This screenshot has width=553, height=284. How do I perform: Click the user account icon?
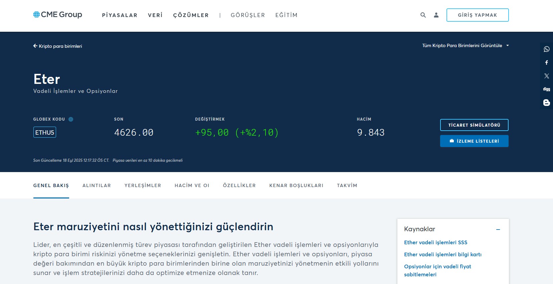[436, 15]
